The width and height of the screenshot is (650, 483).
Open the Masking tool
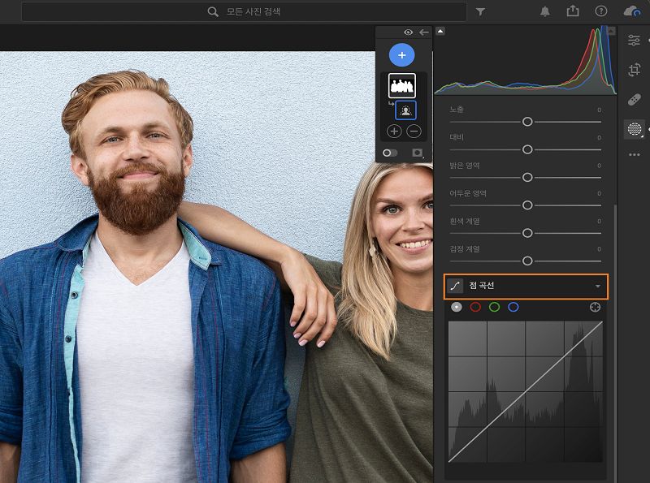(635, 129)
